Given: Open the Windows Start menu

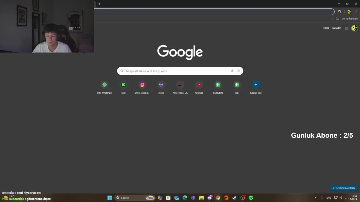Looking at the screenshot, I should pyautogui.click(x=110, y=198).
